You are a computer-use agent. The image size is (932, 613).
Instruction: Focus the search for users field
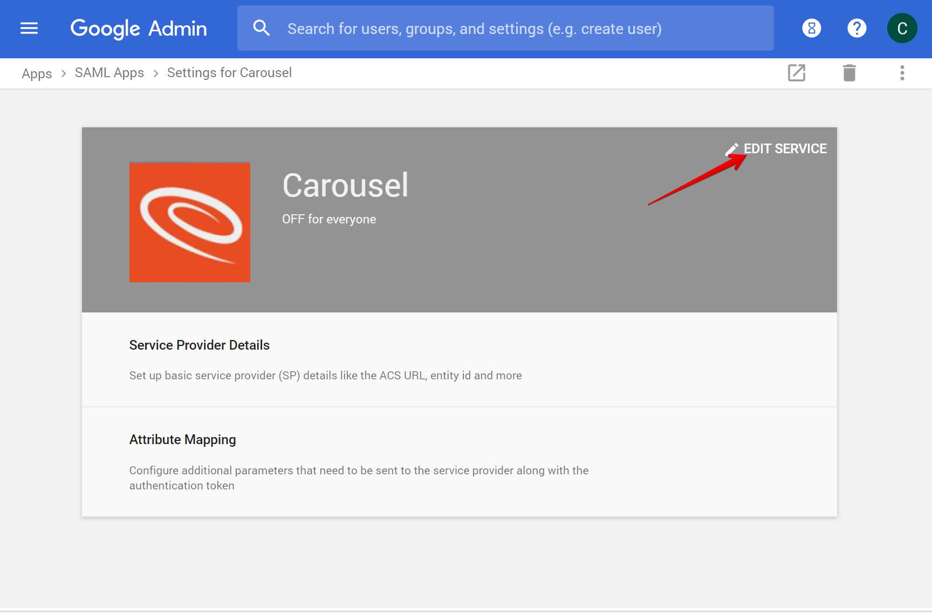point(505,28)
